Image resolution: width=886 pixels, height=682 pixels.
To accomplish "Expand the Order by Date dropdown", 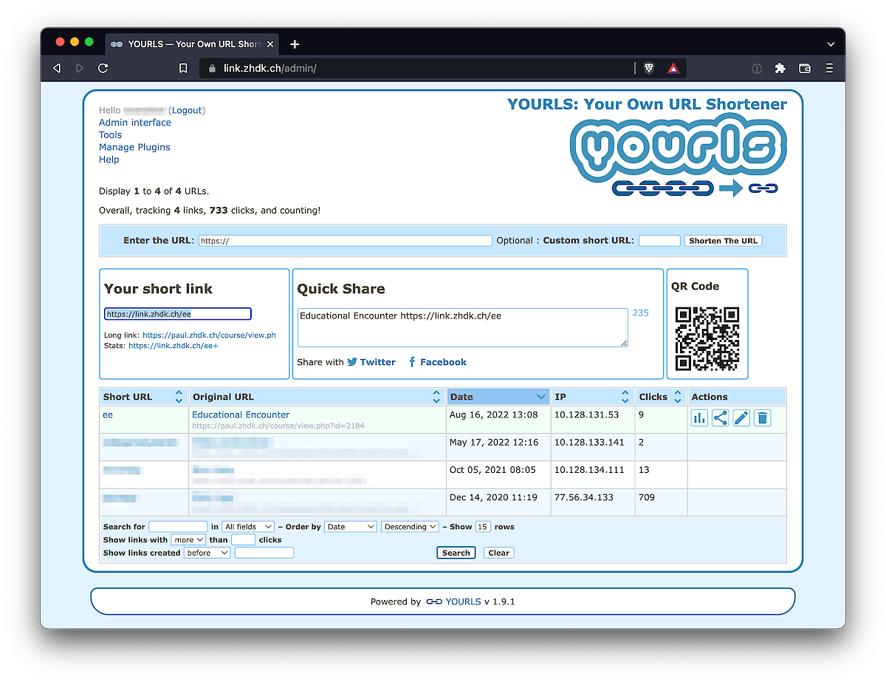I will pos(350,527).
